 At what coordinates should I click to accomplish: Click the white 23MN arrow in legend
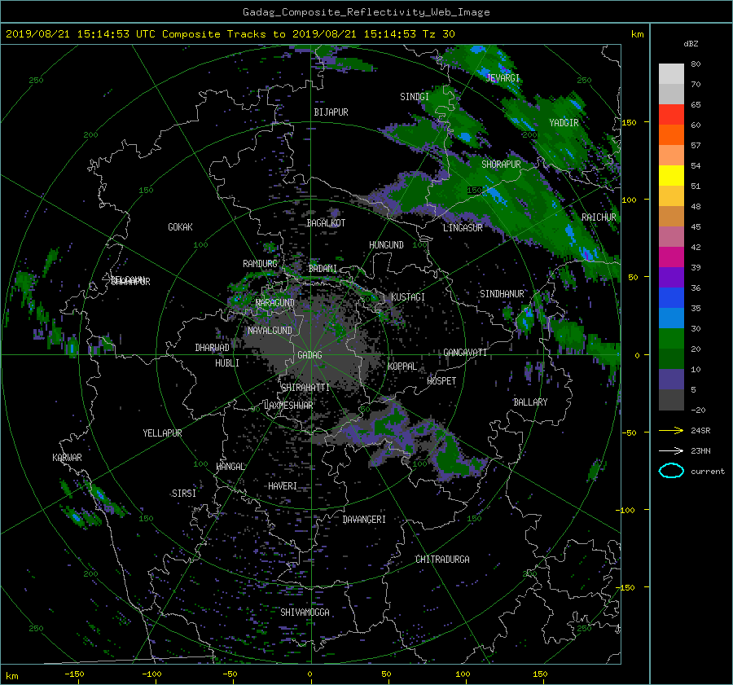[x=671, y=450]
